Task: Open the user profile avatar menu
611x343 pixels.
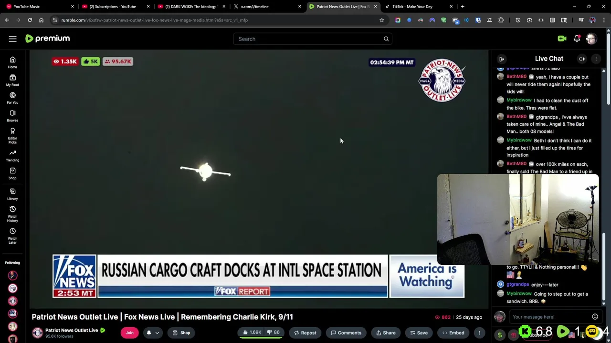Action: point(591,39)
